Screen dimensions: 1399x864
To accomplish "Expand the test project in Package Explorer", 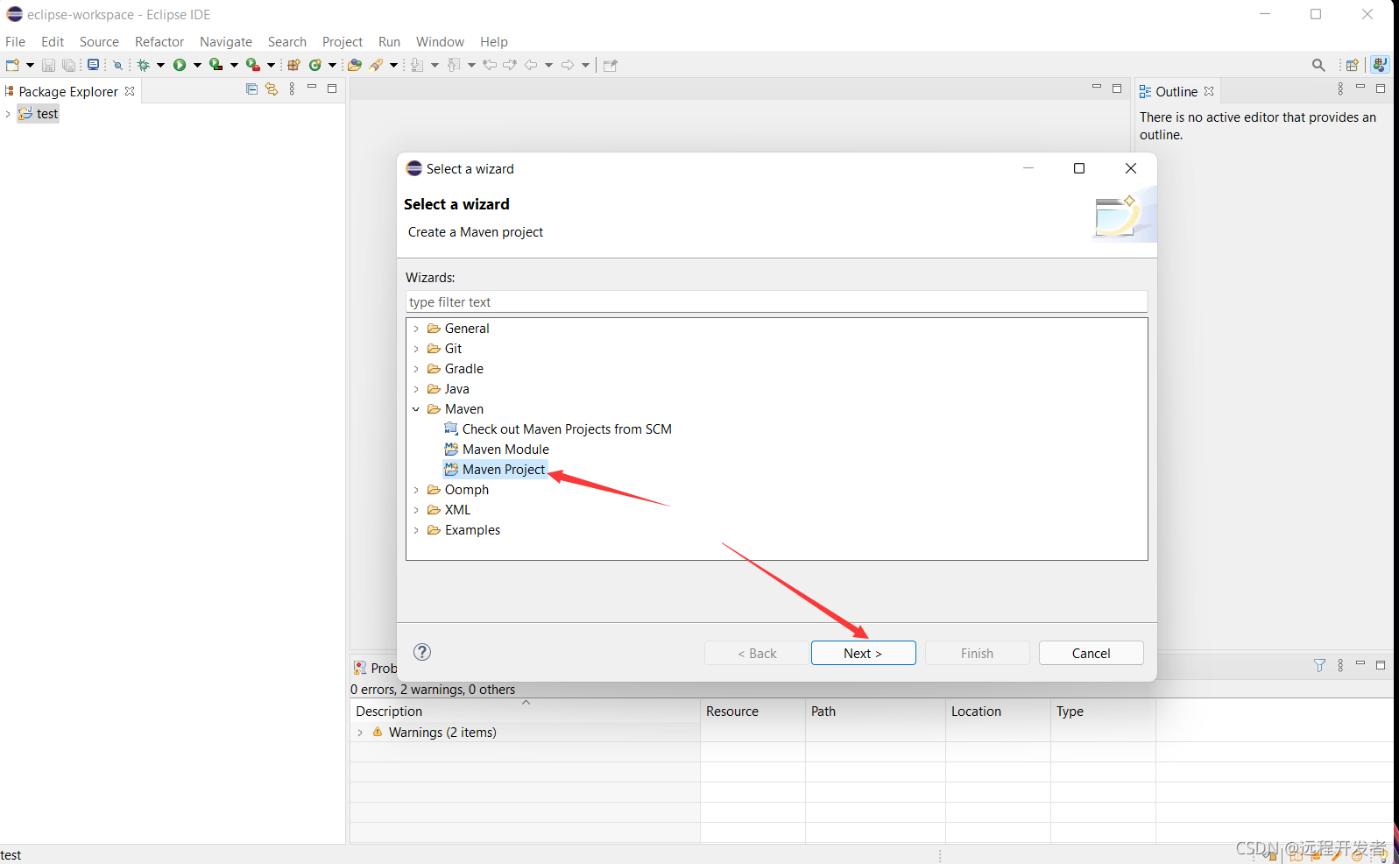I will coord(8,114).
